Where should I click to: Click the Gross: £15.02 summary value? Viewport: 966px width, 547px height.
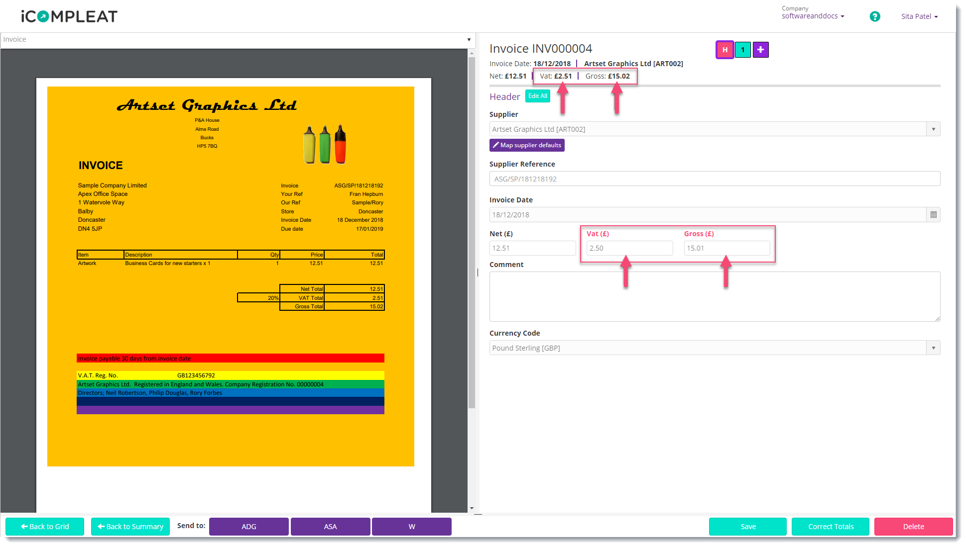[x=607, y=76]
